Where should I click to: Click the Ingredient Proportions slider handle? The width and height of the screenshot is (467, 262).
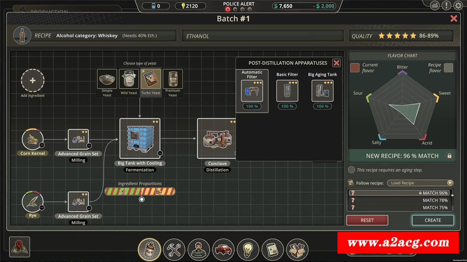click(x=142, y=199)
